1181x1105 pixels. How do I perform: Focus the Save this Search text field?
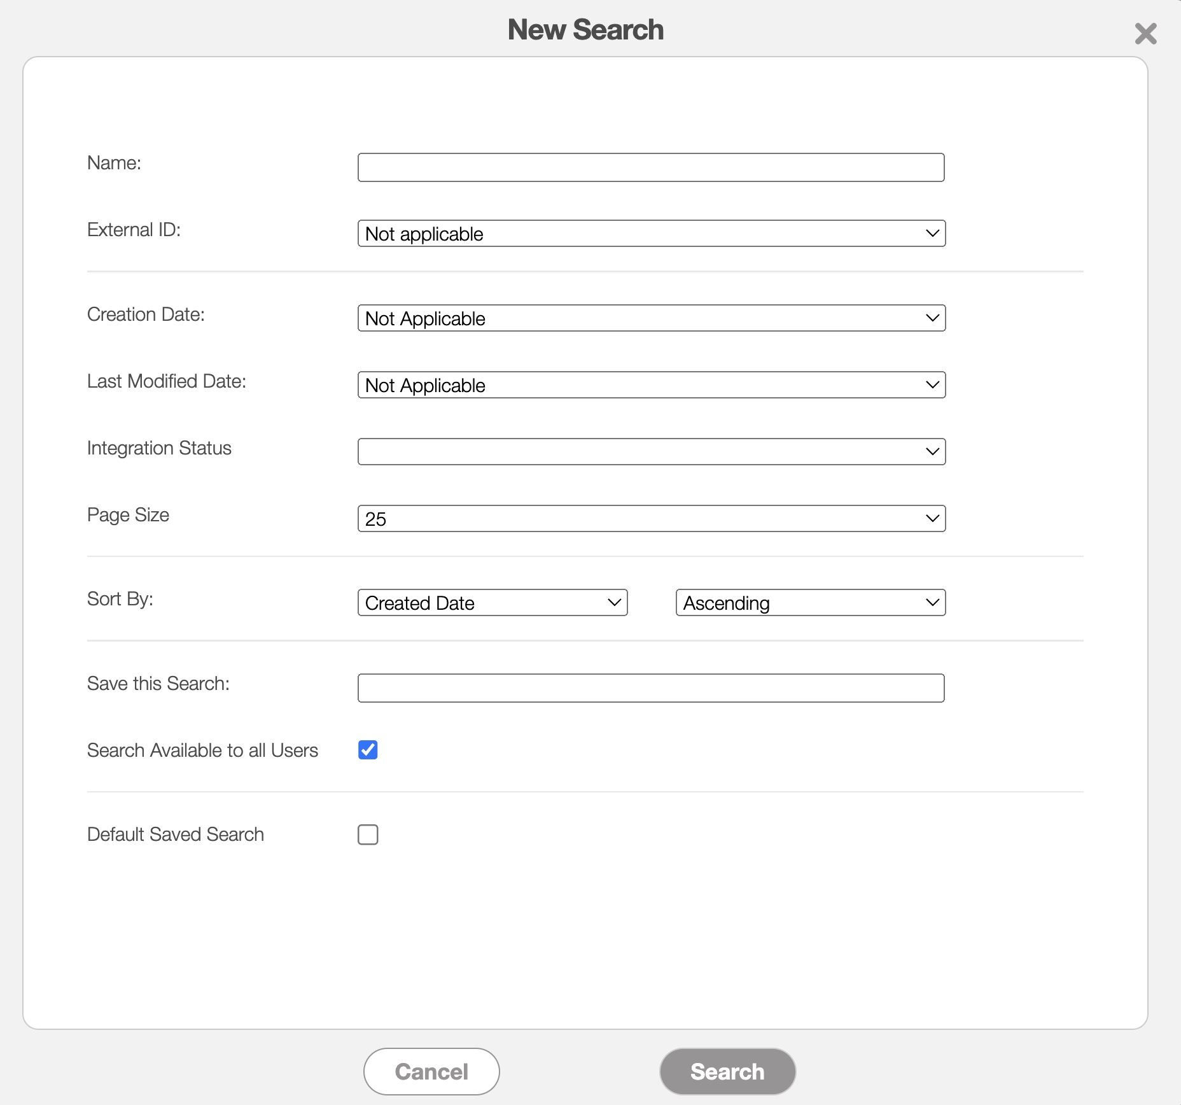[x=650, y=688]
